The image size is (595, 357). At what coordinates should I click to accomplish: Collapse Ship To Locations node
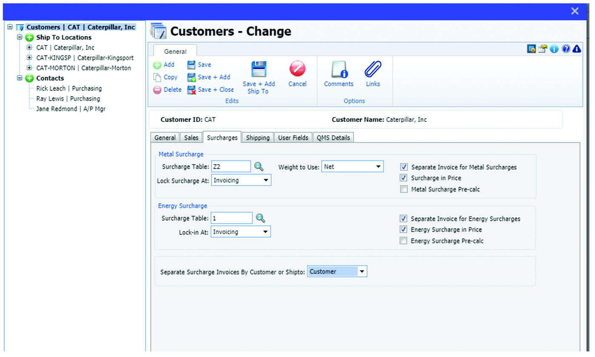(19, 37)
